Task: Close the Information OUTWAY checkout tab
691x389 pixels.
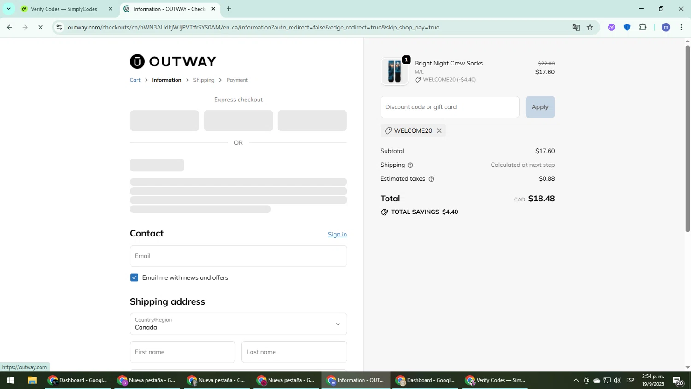Action: (213, 9)
